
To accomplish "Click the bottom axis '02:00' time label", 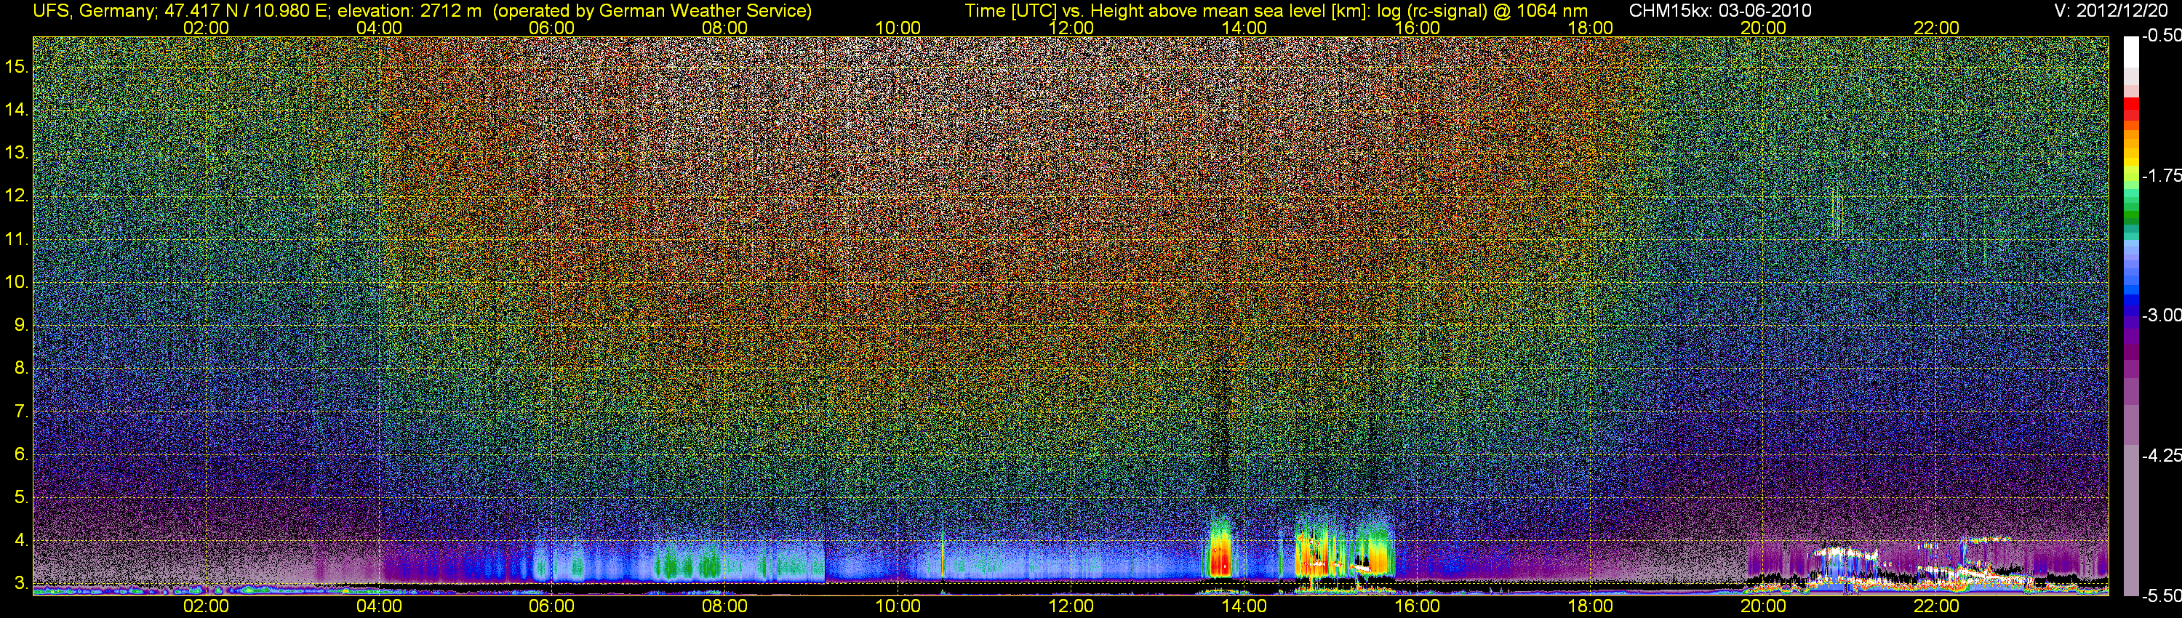I will pos(206,606).
